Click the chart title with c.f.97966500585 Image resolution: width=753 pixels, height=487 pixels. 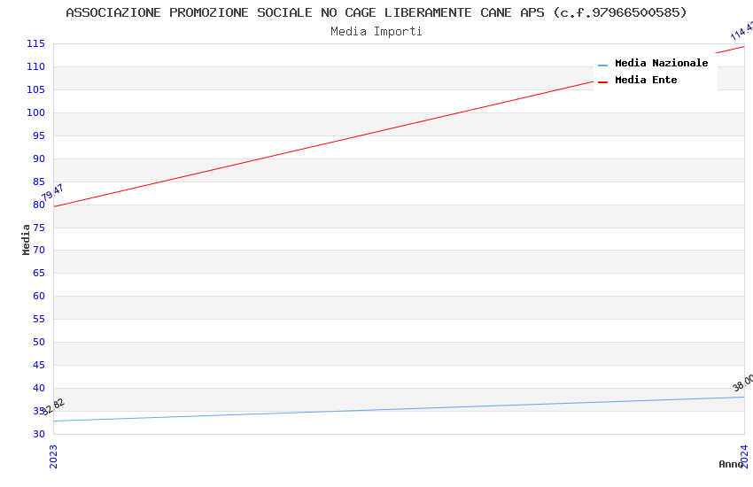(x=376, y=12)
